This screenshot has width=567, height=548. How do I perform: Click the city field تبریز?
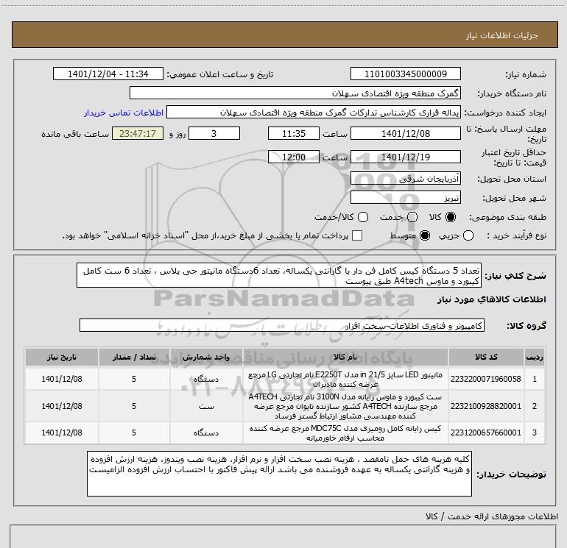[x=405, y=198]
